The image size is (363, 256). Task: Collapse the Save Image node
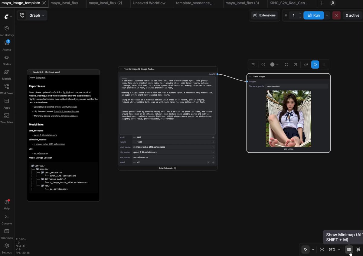[x=250, y=77]
